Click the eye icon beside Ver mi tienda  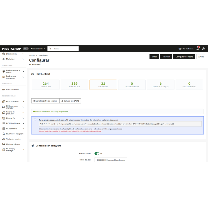pyautogui.click(x=180, y=49)
